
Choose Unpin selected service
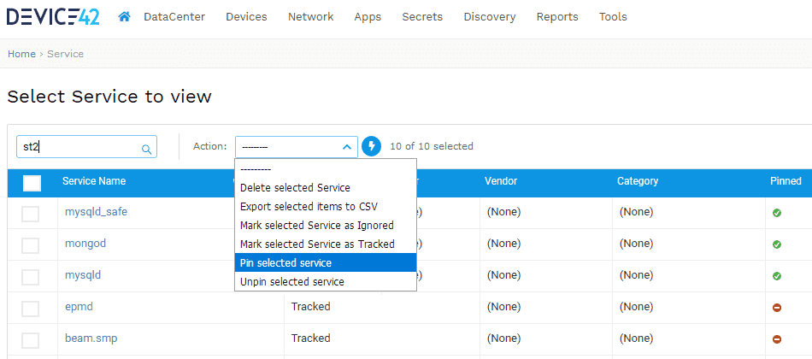(x=326, y=282)
